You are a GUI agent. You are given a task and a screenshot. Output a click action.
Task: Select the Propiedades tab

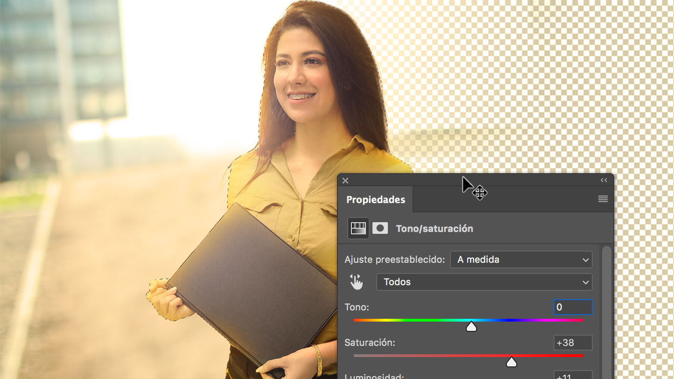(375, 200)
